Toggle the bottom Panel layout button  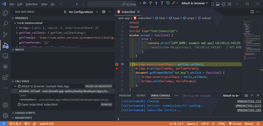tap(218, 4)
